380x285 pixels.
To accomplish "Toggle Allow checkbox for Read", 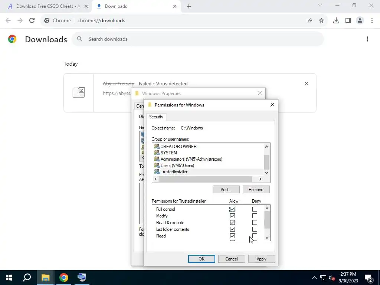I will (232, 236).
